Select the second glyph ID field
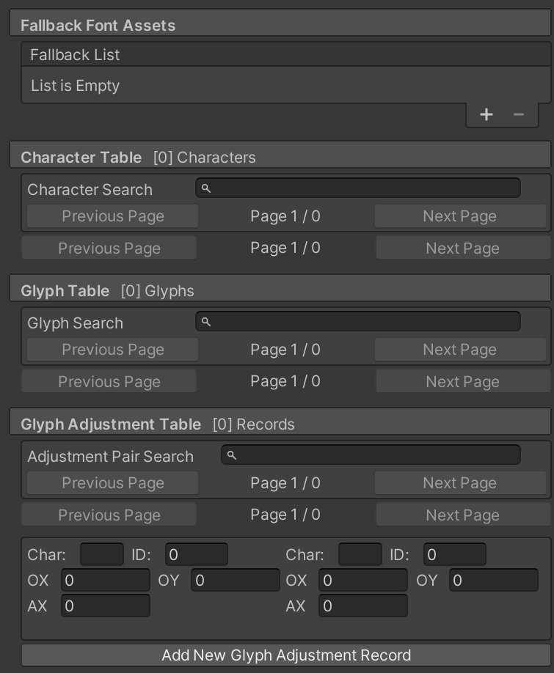This screenshot has height=673, width=554. (x=455, y=554)
